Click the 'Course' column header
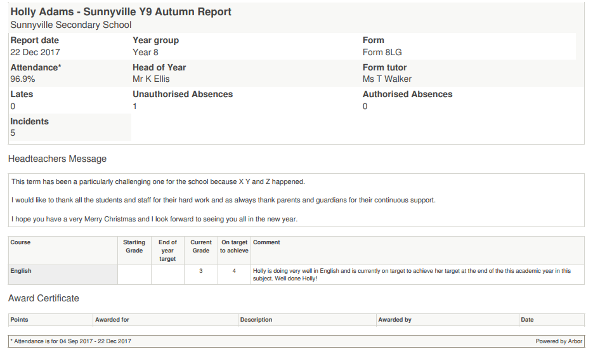The width and height of the screenshot is (593, 354). tap(20, 242)
